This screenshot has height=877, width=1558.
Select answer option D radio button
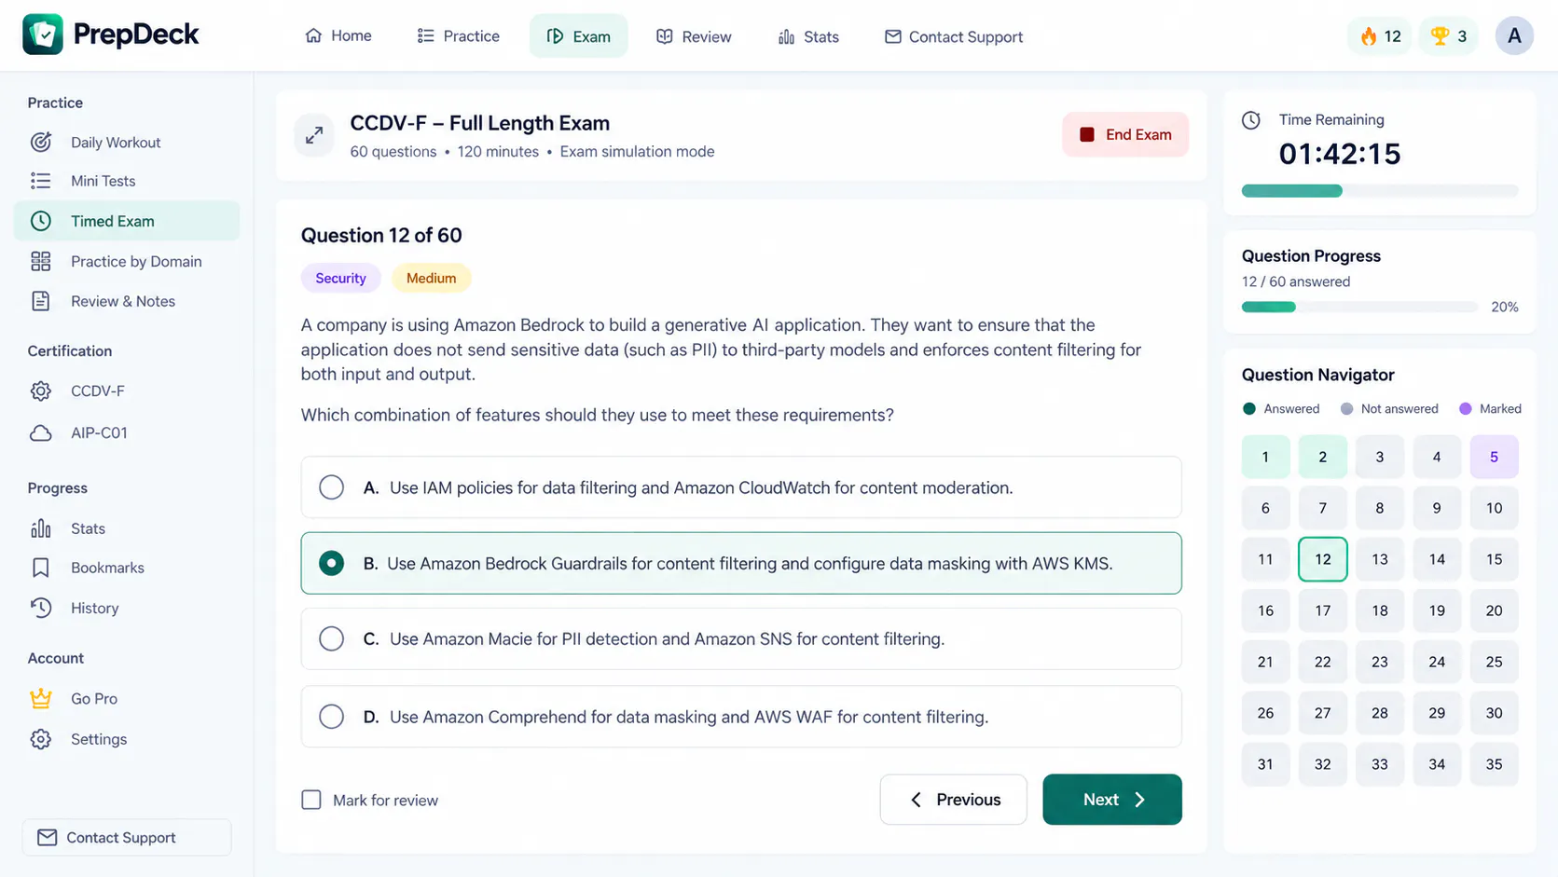331,717
